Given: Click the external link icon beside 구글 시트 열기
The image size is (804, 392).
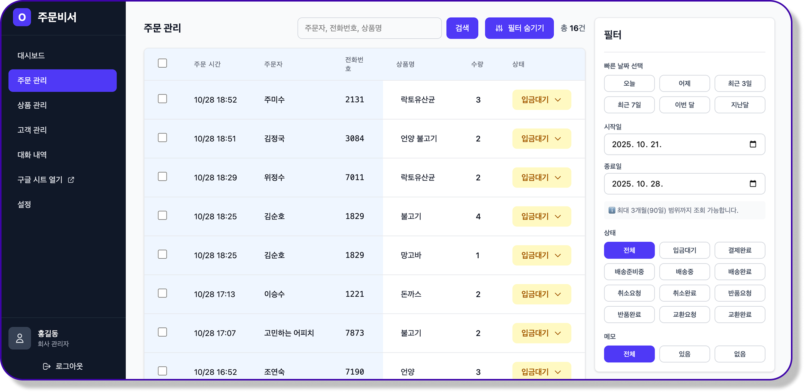Looking at the screenshot, I should click(71, 180).
